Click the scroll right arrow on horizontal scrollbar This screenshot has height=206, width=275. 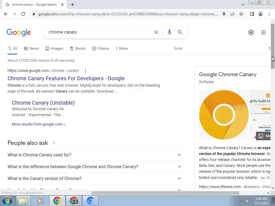pos(268,193)
